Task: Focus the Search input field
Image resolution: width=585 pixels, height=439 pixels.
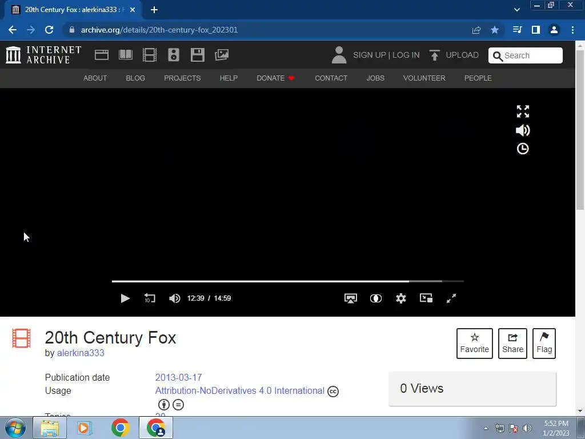Action: [526, 55]
